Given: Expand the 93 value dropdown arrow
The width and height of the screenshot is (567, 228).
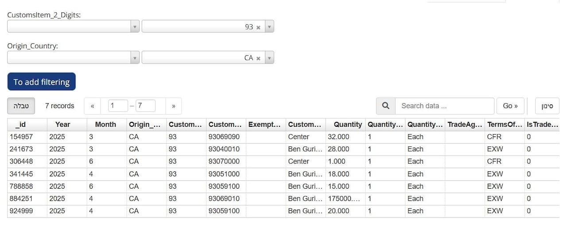Looking at the screenshot, I should (x=269, y=27).
